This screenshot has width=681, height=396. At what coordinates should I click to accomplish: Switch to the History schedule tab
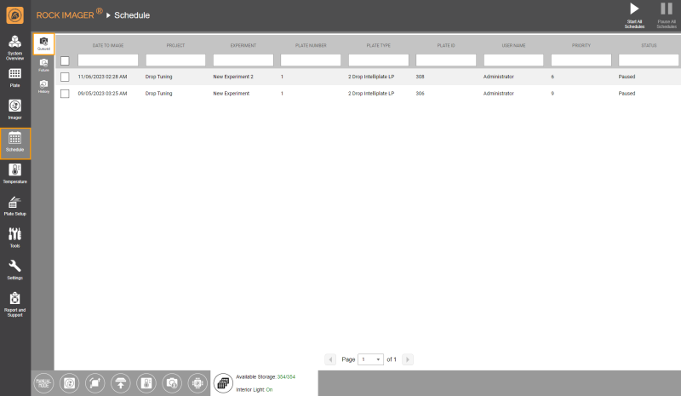(x=43, y=87)
